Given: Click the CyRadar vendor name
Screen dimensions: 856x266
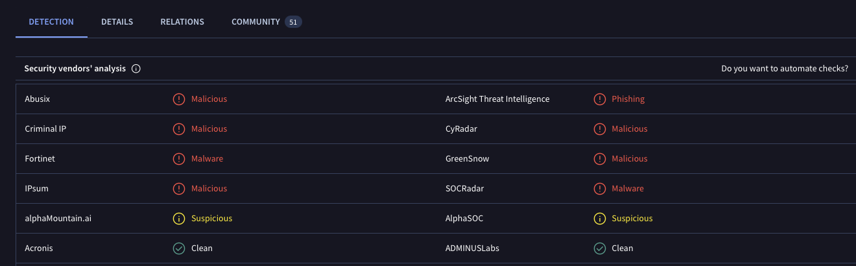Looking at the screenshot, I should point(463,129).
